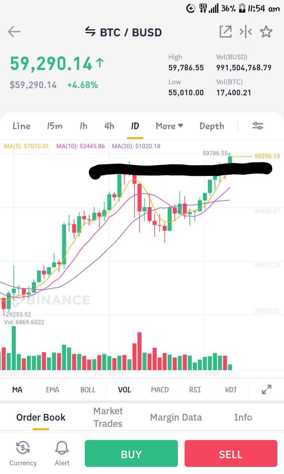
Task: Toggle the EMA indicator
Action: click(52, 390)
